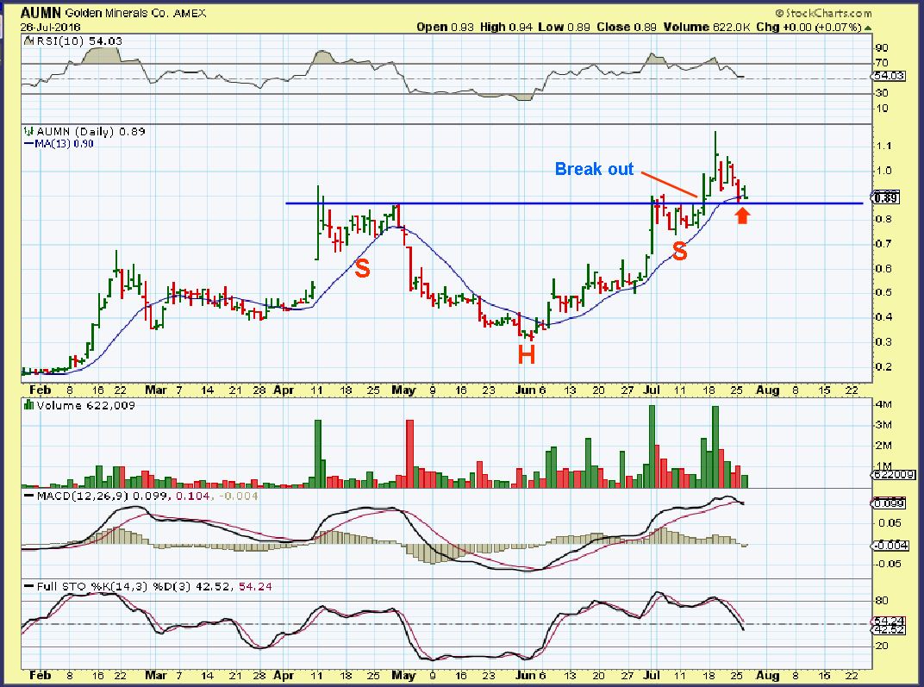Click the 54.03 RSI value tag on right axis

point(888,76)
